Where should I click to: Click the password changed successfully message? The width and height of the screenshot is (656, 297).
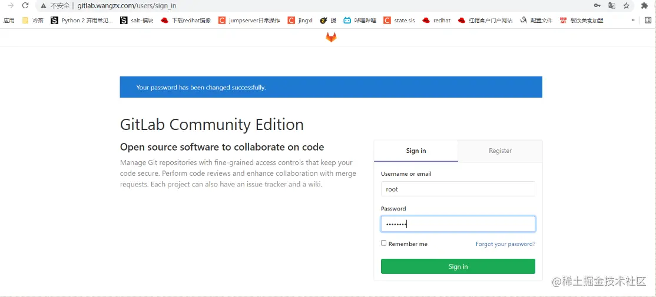coord(201,88)
